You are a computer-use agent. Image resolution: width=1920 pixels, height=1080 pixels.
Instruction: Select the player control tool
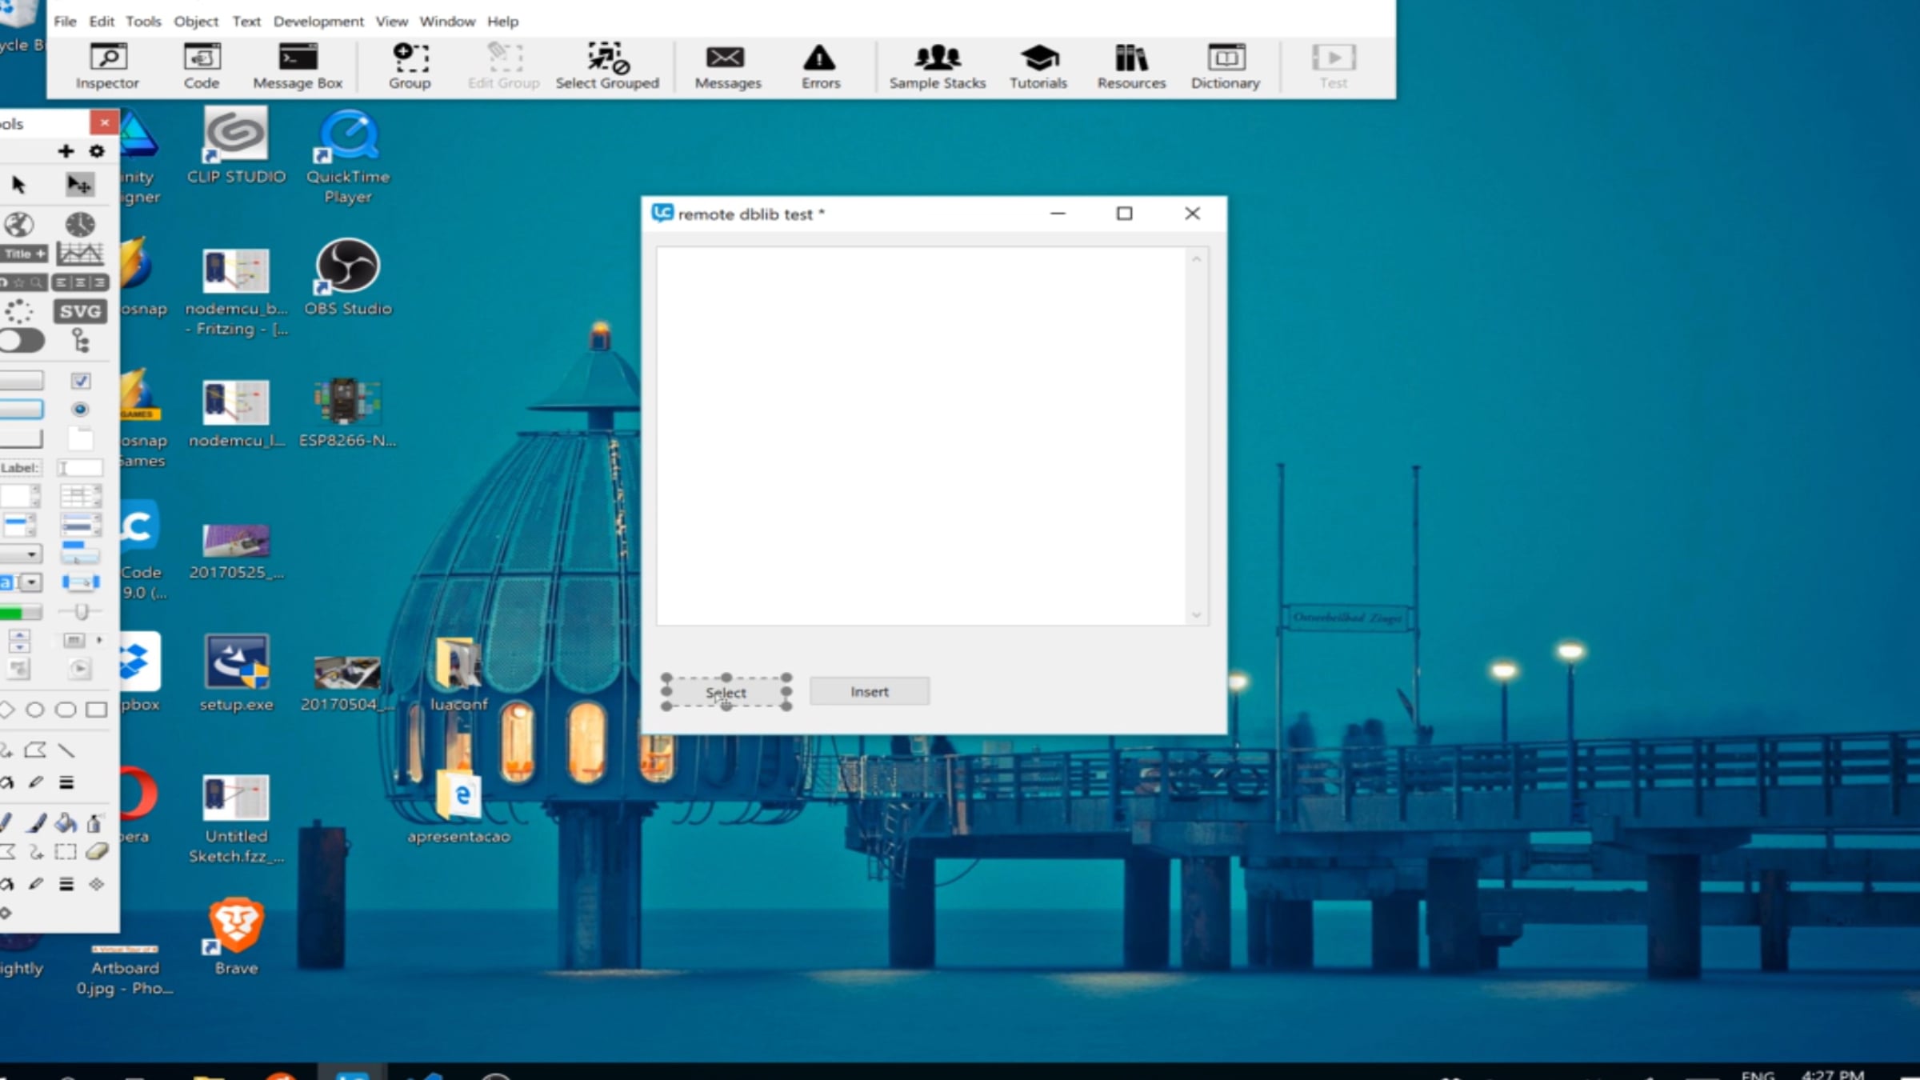tap(80, 669)
